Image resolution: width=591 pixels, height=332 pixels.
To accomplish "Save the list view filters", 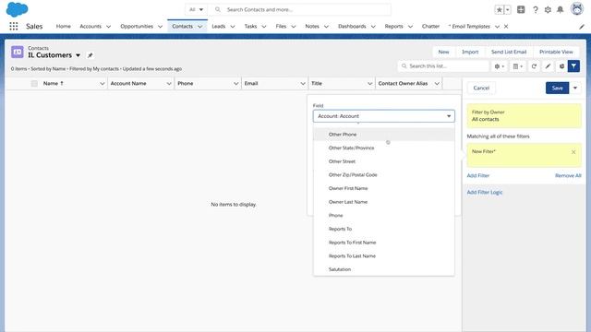I will pos(557,89).
